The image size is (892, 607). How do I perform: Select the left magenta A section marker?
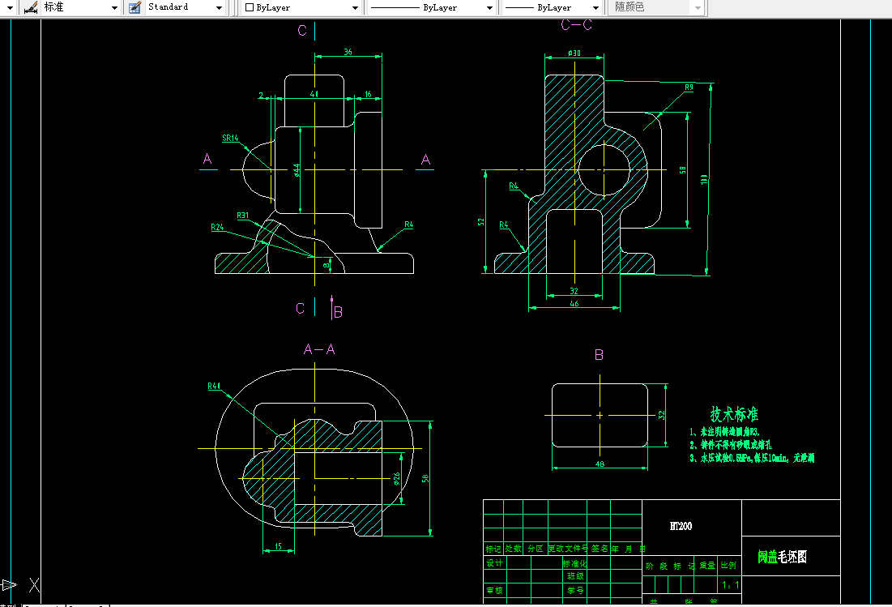coord(207,160)
